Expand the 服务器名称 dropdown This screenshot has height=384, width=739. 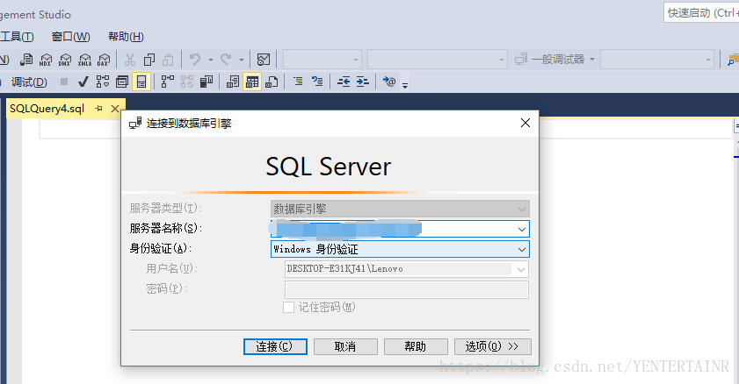pos(521,230)
